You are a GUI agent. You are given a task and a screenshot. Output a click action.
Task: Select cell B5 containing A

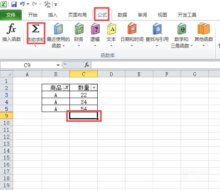point(56,109)
